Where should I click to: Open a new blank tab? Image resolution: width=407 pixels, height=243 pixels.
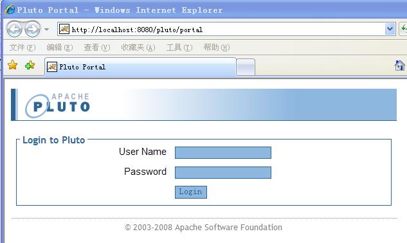(x=246, y=67)
